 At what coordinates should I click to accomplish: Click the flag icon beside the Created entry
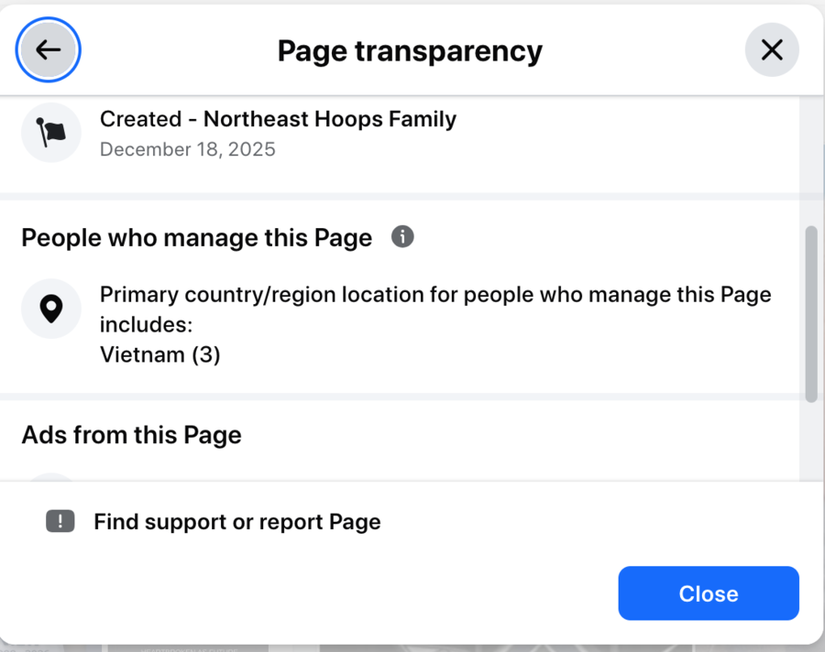click(x=51, y=133)
